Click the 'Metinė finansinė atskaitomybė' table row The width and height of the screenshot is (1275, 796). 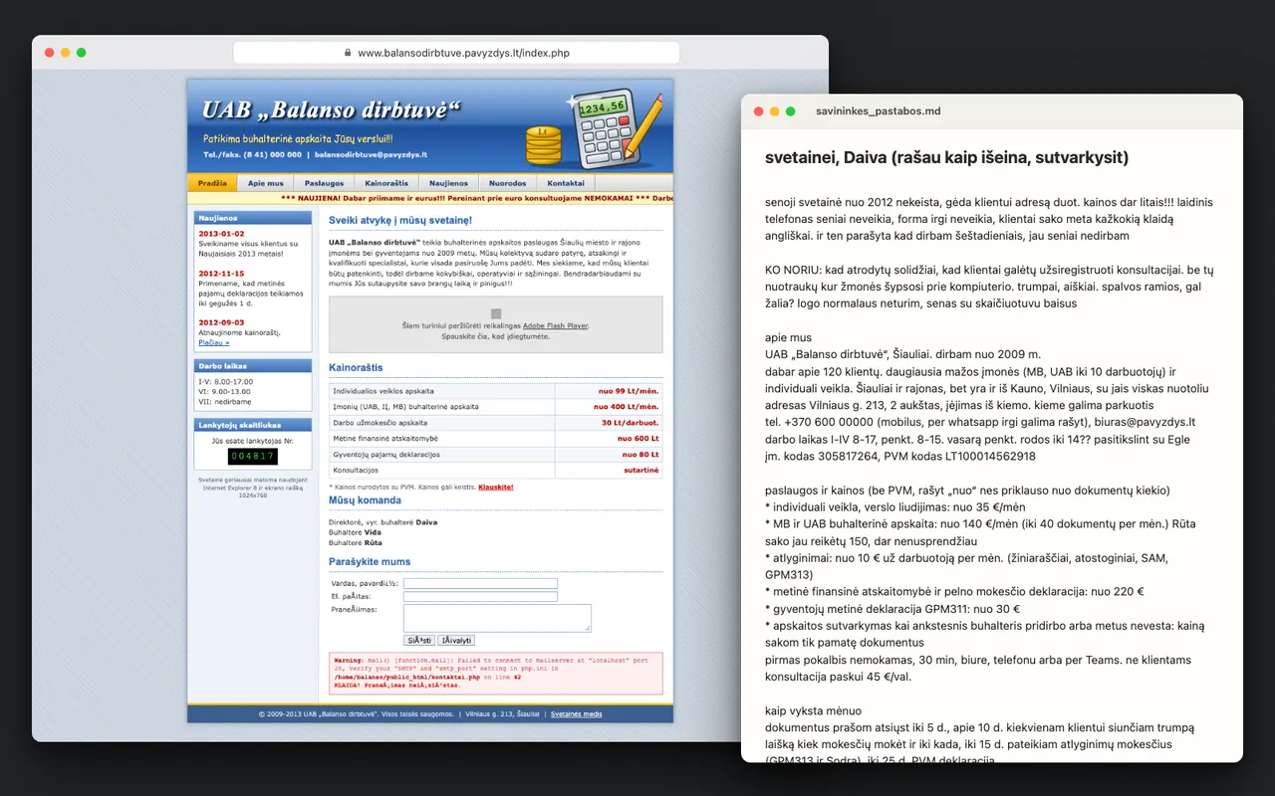click(x=496, y=438)
